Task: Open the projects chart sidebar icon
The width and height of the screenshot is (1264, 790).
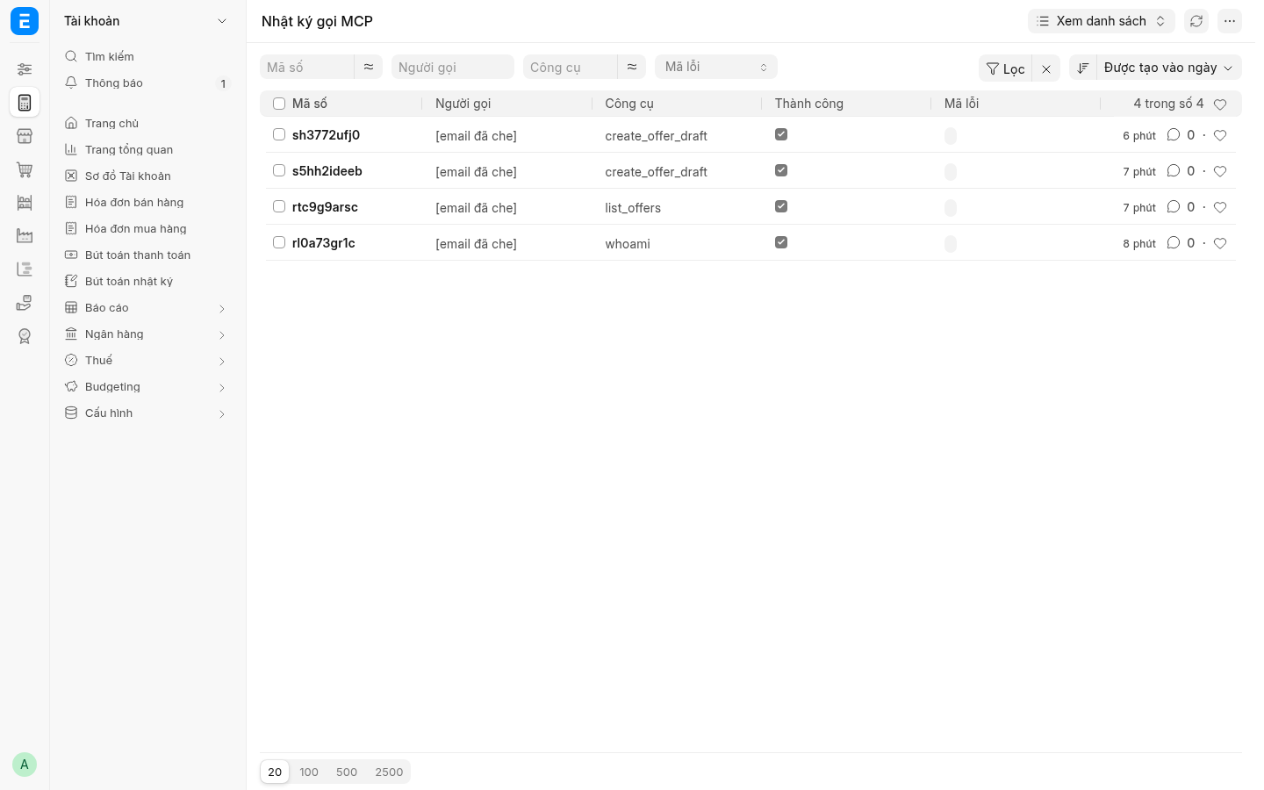Action: (x=25, y=269)
